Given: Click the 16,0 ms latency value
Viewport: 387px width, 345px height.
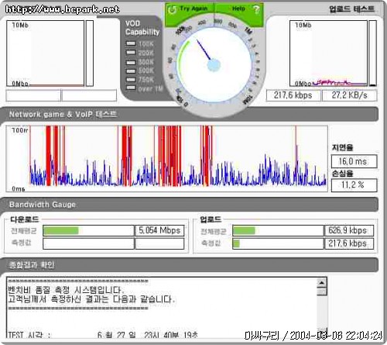Looking at the screenshot, I should click(x=354, y=161).
